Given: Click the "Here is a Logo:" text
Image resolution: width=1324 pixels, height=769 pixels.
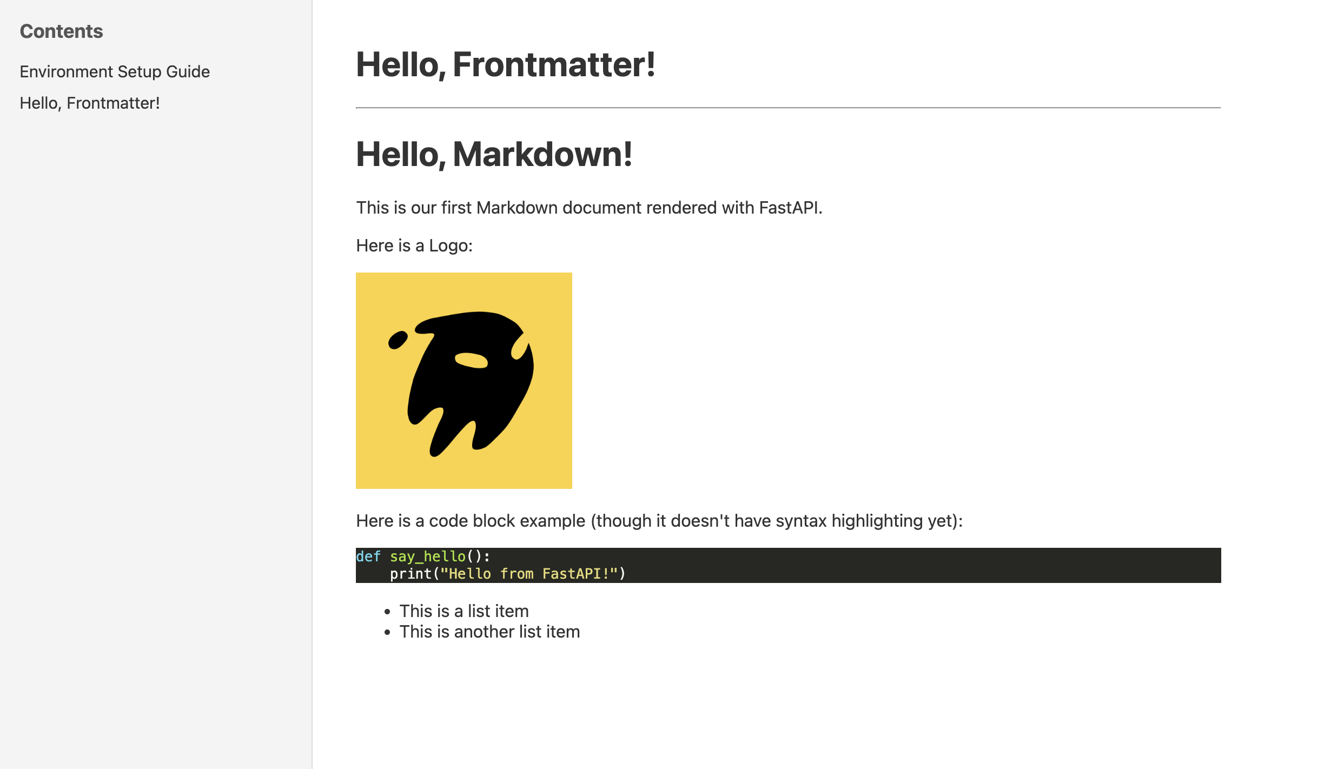Looking at the screenshot, I should point(414,246).
